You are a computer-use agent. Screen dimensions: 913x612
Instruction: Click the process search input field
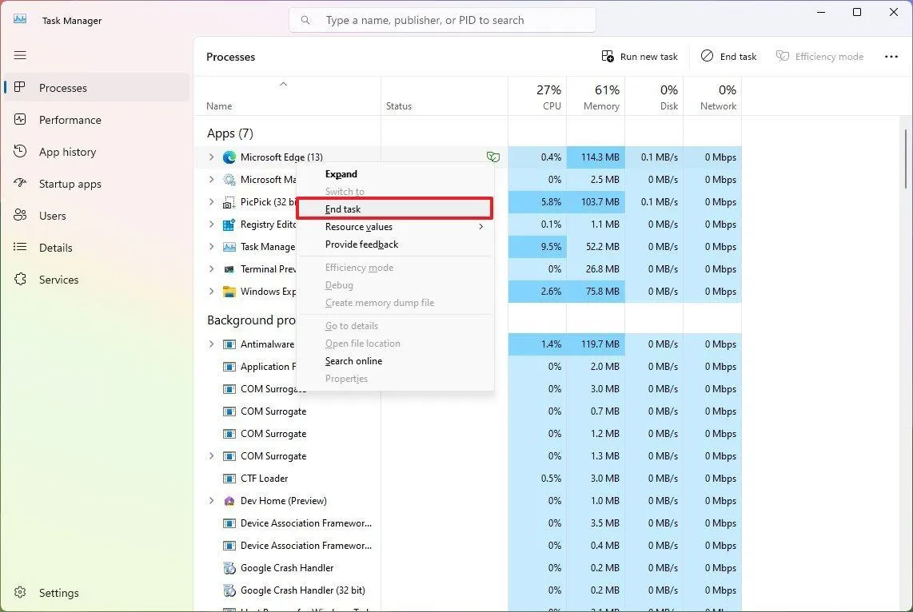click(x=443, y=20)
